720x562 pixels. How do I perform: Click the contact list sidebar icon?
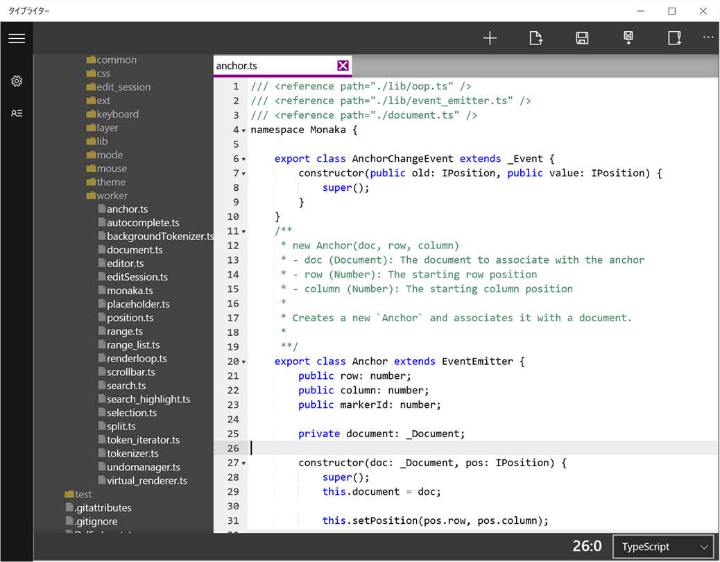[x=17, y=113]
